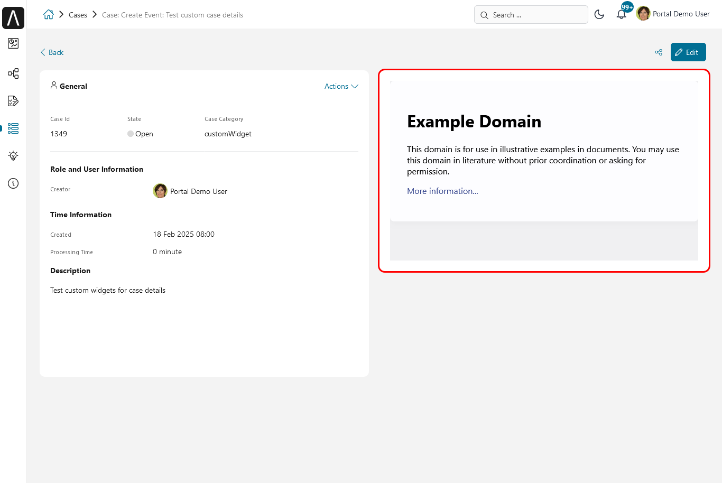Click created date 18 Feb 2025 08:00

click(x=183, y=234)
